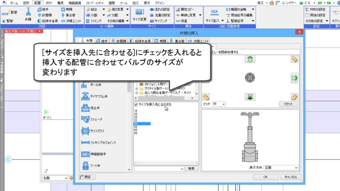Open the サイズ変更 tool in the ribbon

tap(139, 15)
